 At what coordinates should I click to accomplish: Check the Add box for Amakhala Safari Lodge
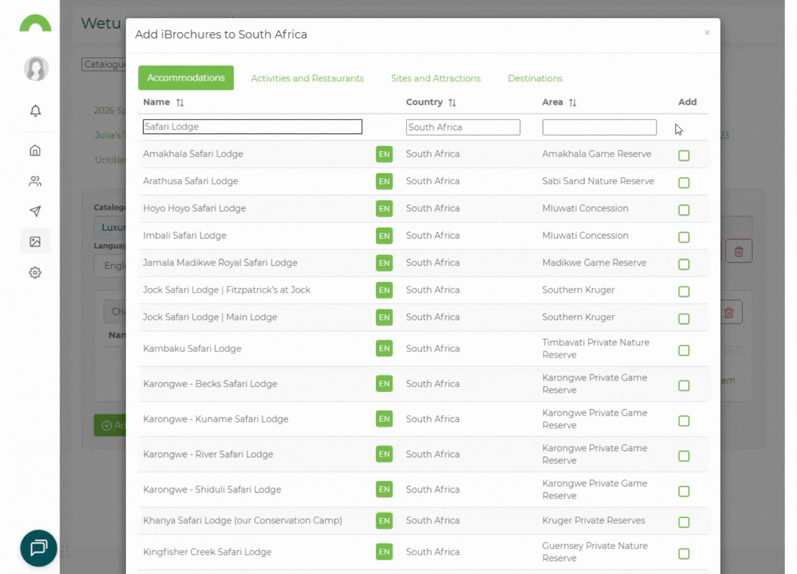[x=684, y=156]
